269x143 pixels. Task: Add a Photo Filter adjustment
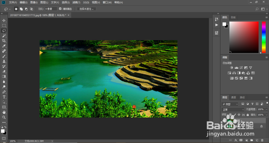coord(243,73)
